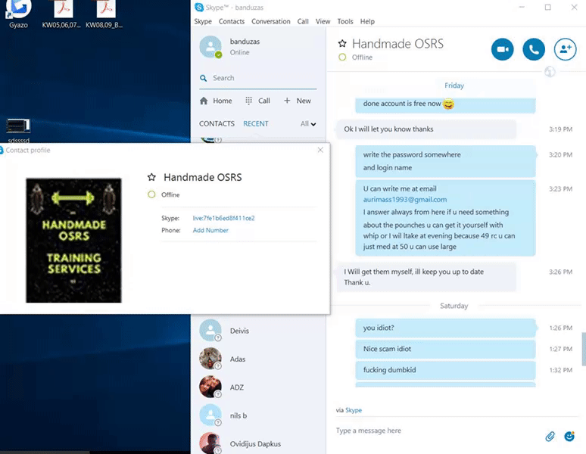Switch to the RECENT tab
This screenshot has height=454, width=586.
(x=256, y=123)
